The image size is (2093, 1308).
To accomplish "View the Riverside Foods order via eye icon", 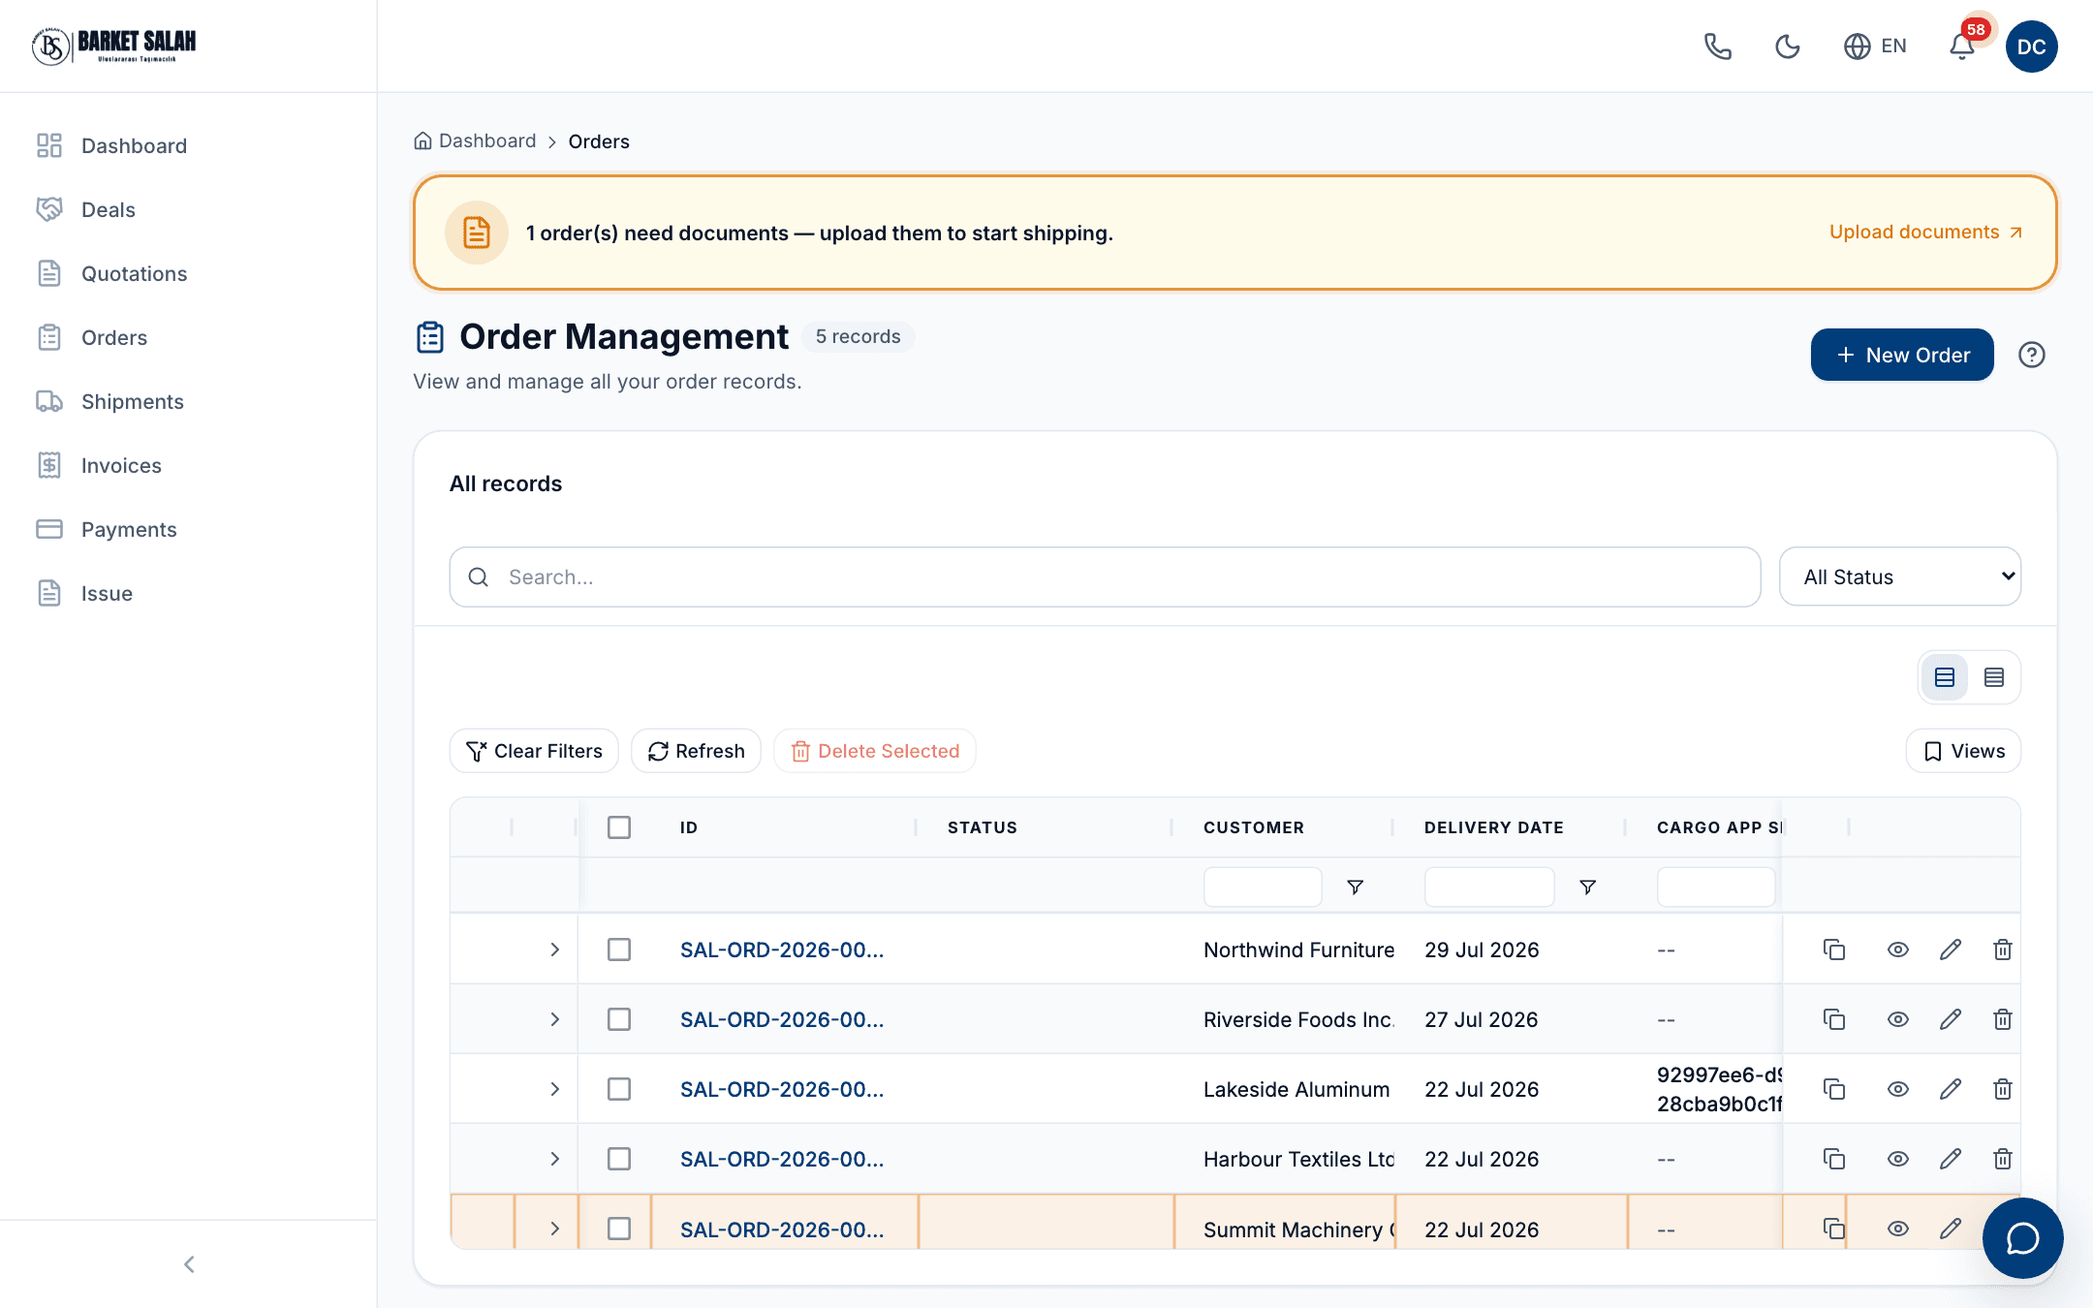I will 1898,1019.
